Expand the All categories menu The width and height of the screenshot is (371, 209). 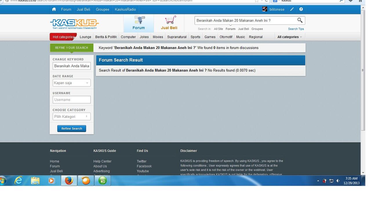[290, 37]
